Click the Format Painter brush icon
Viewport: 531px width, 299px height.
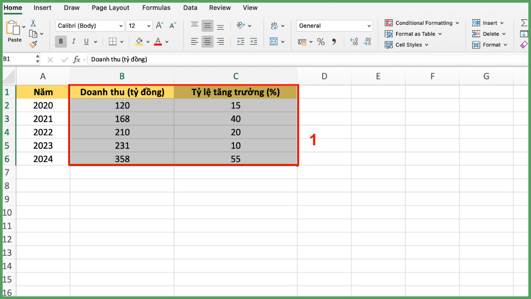tap(33, 44)
